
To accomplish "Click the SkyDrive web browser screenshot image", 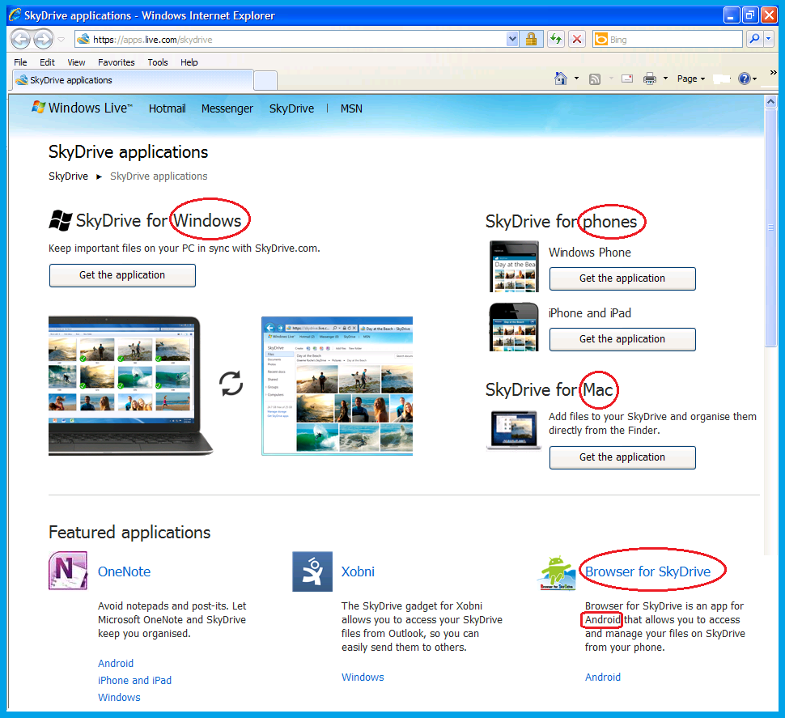I will pos(337,385).
